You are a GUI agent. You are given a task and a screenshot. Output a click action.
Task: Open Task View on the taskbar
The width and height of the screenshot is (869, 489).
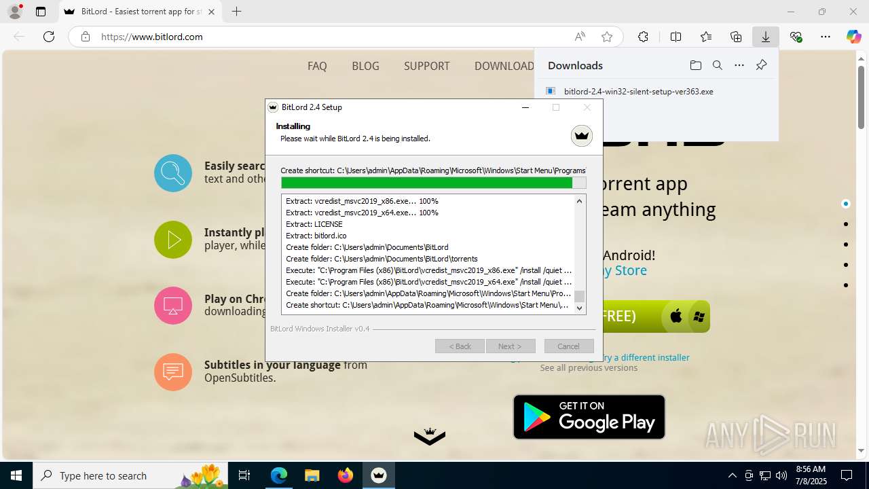pos(244,475)
